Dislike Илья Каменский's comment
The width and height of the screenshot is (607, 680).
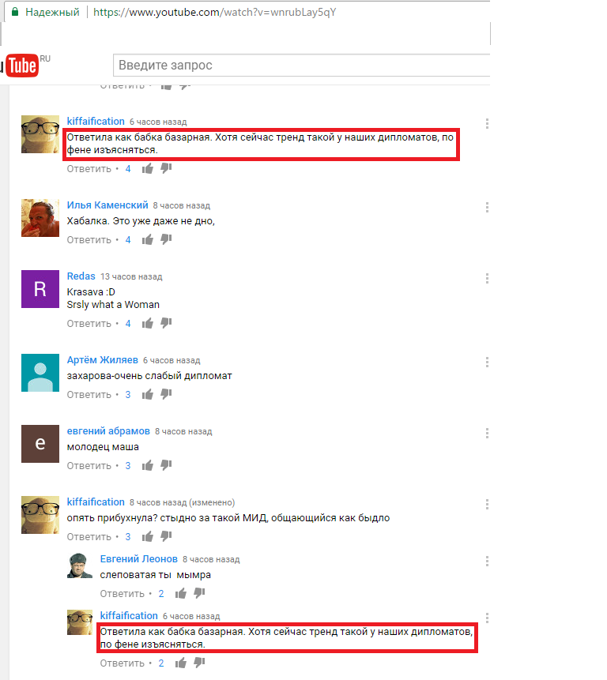tap(166, 239)
